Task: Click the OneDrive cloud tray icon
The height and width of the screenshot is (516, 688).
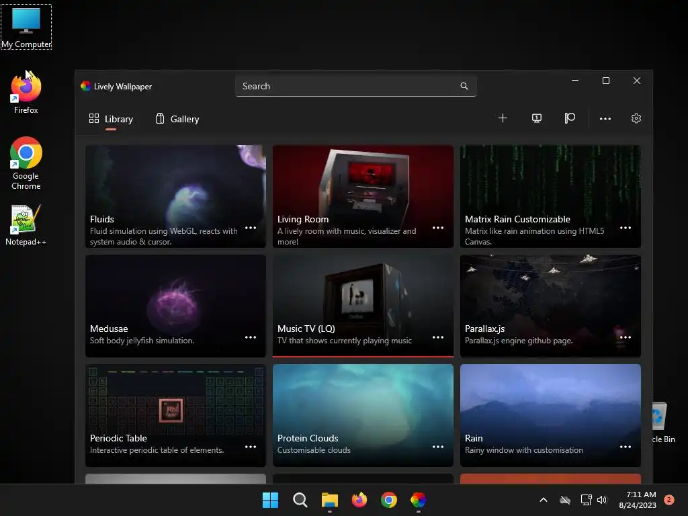Action: [x=565, y=500]
